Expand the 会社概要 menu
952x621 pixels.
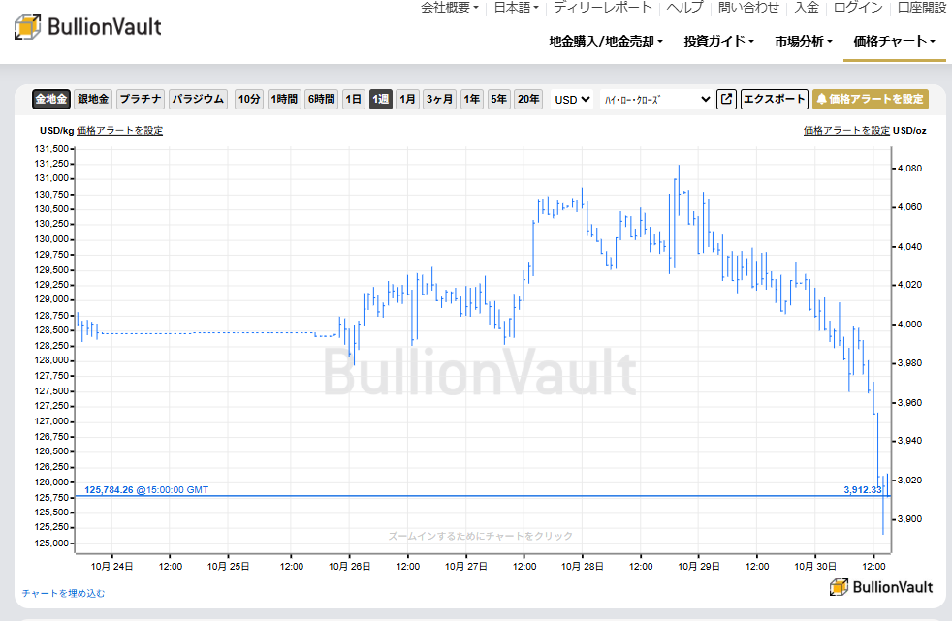tap(449, 8)
